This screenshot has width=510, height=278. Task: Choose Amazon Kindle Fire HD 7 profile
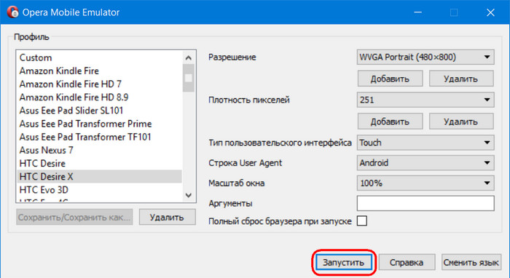click(x=100, y=84)
